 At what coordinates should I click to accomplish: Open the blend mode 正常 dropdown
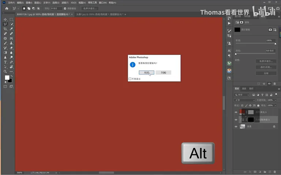point(244,100)
